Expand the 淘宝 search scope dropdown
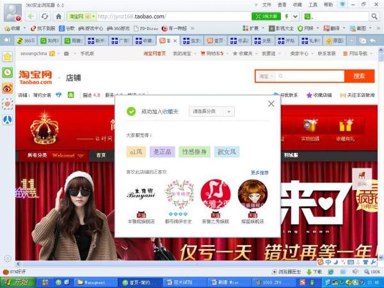Image resolution: width=384 pixels, height=288 pixels. [x=265, y=76]
